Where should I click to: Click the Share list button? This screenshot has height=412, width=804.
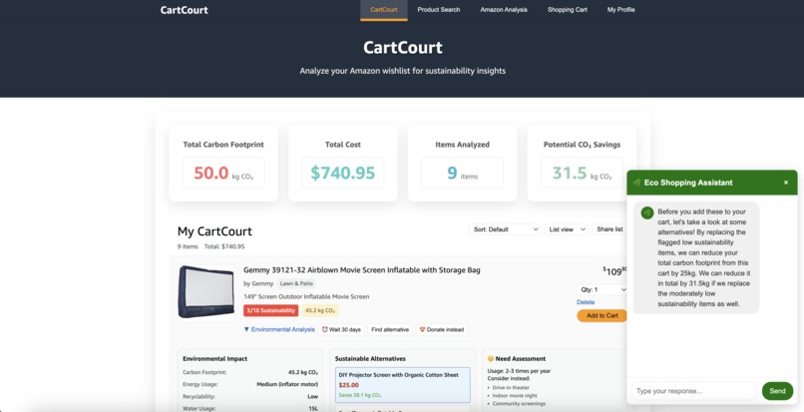tap(609, 229)
